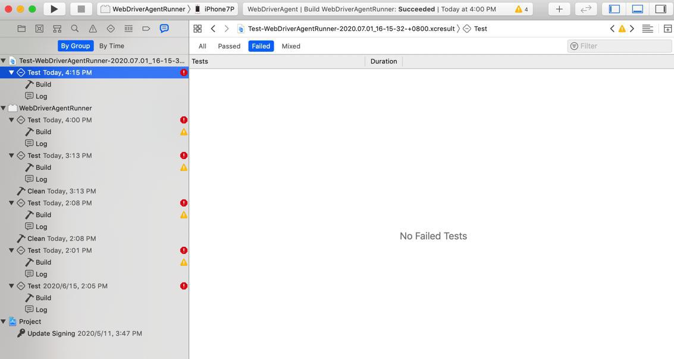
Task: Collapse the WebDriverAgentRunner group triangle
Action: [4, 108]
